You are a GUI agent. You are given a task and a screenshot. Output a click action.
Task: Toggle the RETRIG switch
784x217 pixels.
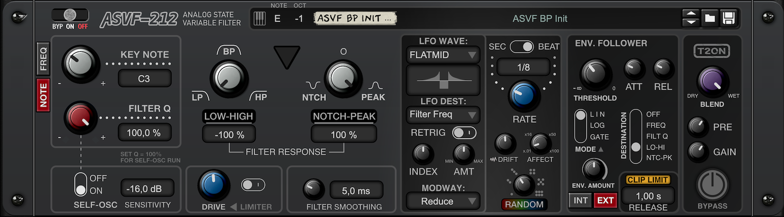pyautogui.click(x=464, y=133)
